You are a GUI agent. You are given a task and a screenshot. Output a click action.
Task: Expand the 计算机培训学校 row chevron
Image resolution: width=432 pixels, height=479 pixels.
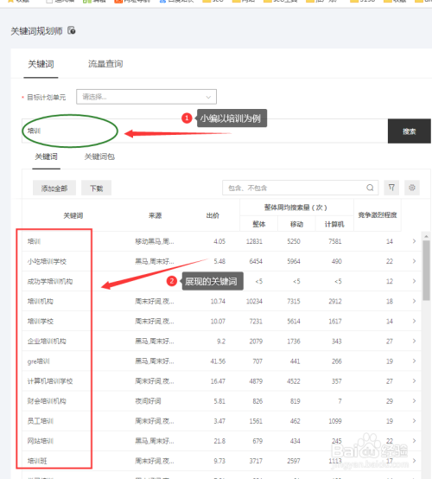(x=414, y=381)
